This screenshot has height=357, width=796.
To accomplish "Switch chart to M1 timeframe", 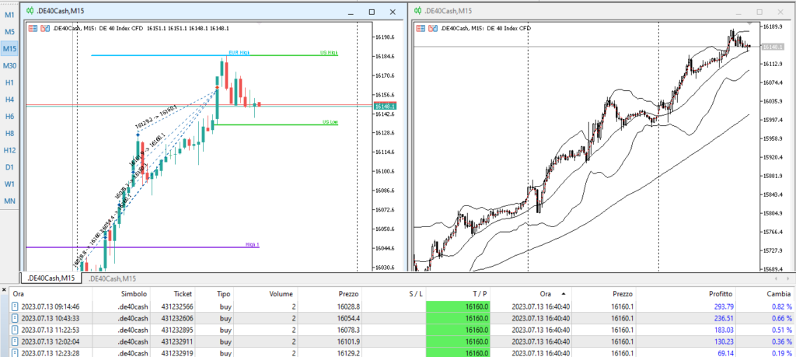I will click(9, 15).
